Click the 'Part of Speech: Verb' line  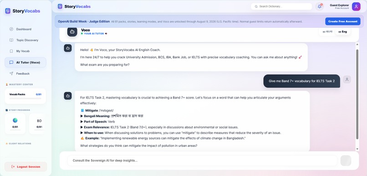tap(97, 122)
